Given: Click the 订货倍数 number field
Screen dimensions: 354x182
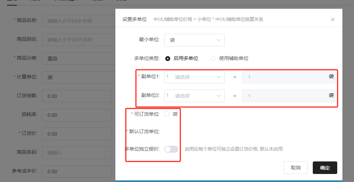Looking at the screenshot, I should pos(77,96).
